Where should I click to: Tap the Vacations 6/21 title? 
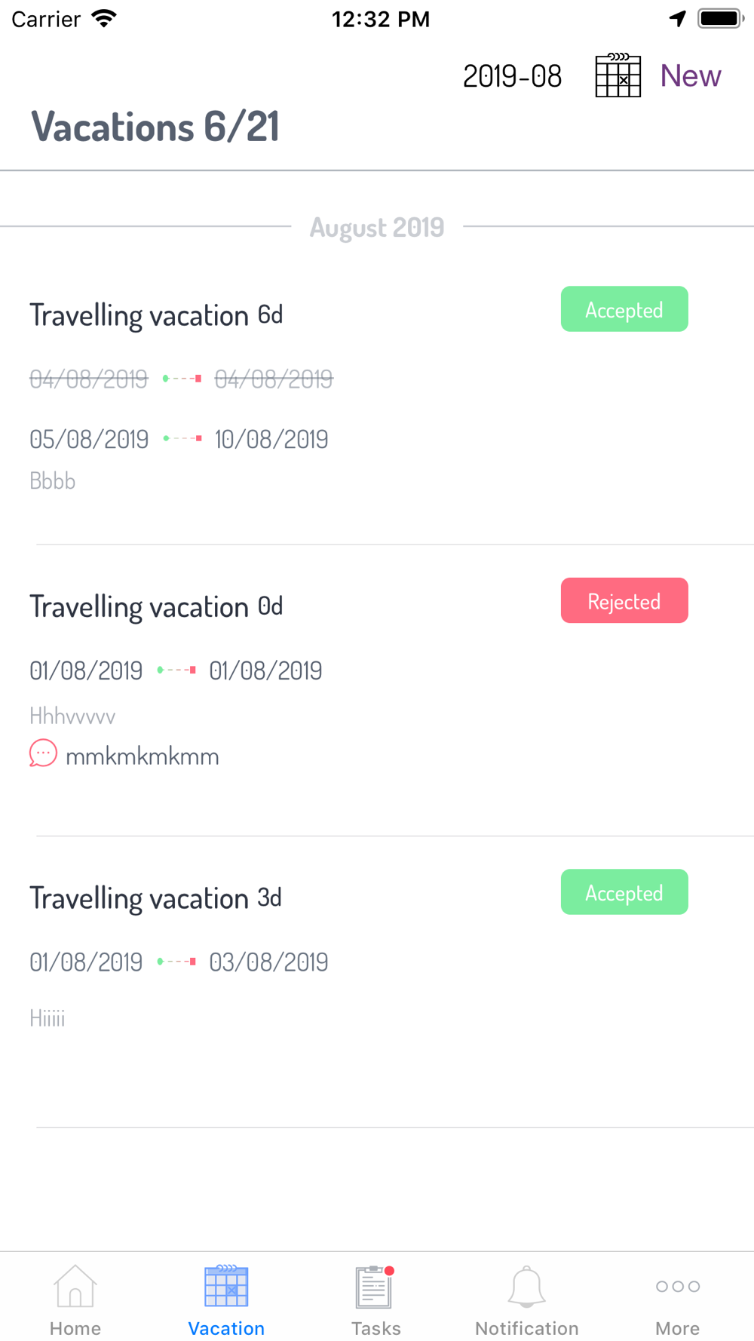coord(155,126)
